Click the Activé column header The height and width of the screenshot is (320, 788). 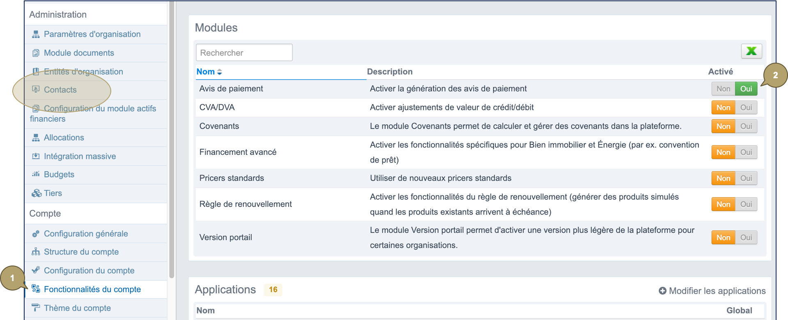click(x=720, y=72)
